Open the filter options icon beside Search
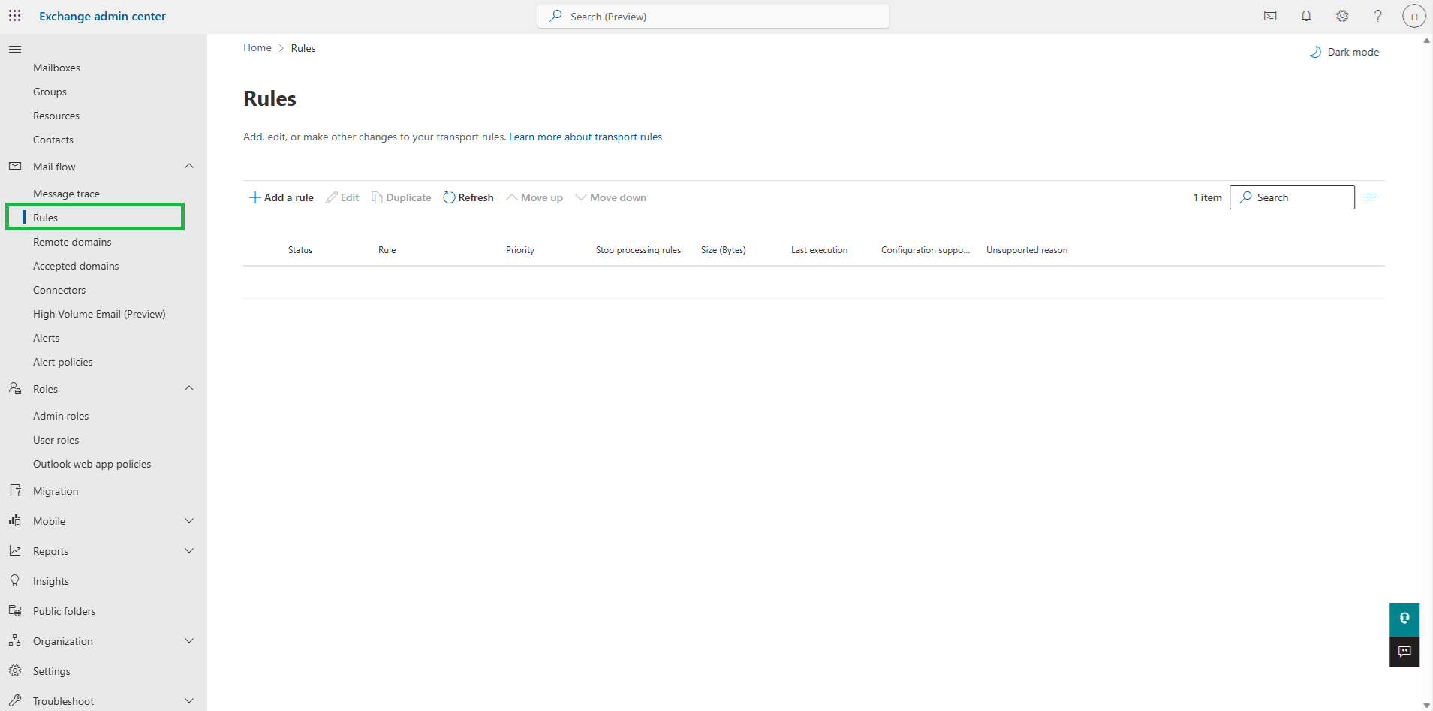Viewport: 1433px width, 711px height. click(x=1370, y=197)
